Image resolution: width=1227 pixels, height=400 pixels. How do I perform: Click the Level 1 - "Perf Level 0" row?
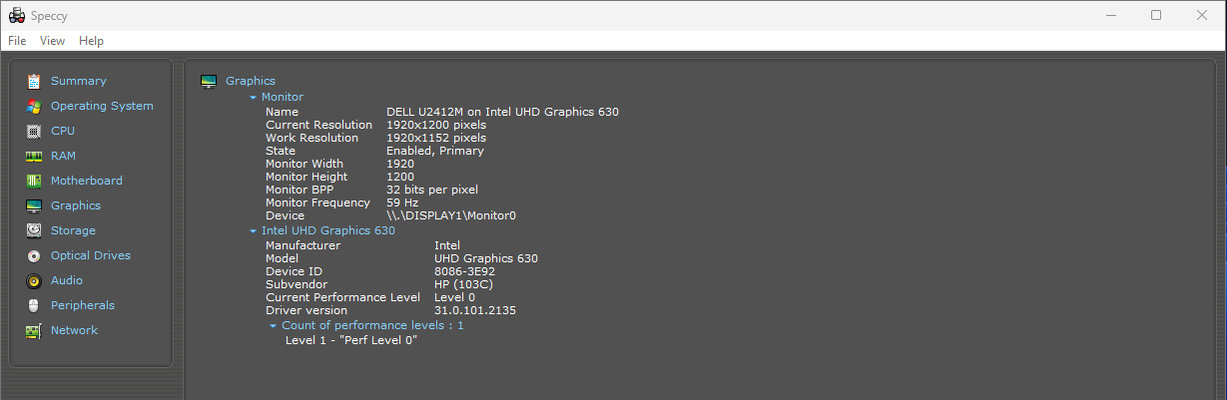click(351, 340)
